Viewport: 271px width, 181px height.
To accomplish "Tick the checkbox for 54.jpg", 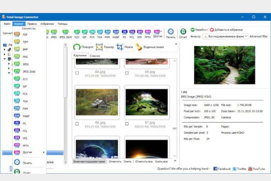I will [x=77, y=73].
